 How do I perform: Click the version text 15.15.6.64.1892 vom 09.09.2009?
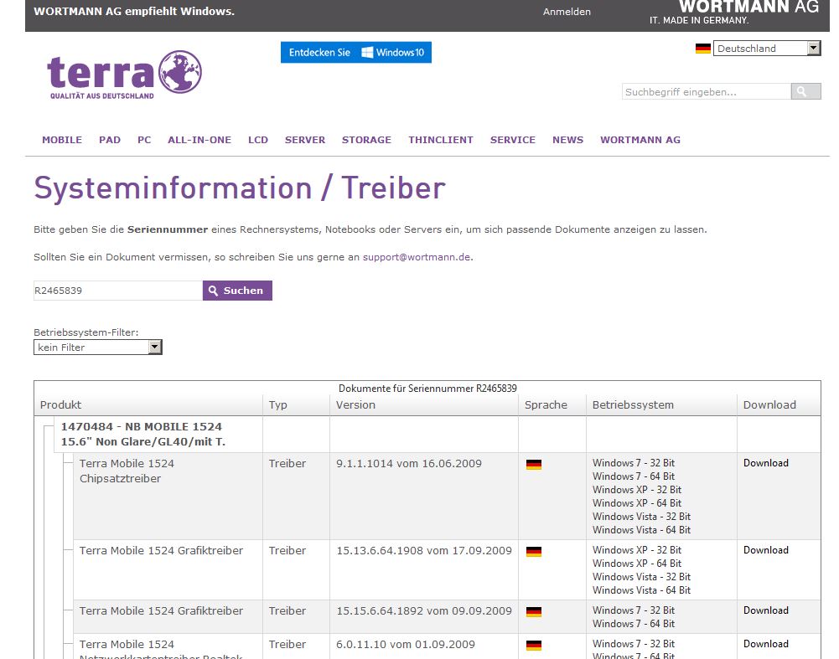coord(424,611)
